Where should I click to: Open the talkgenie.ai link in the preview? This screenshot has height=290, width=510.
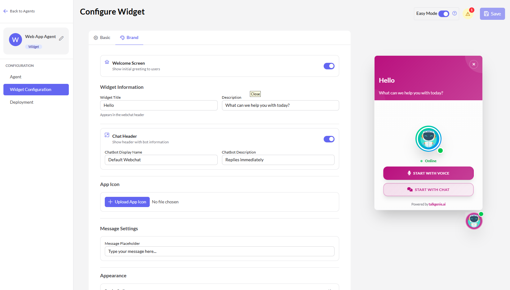[437, 204]
